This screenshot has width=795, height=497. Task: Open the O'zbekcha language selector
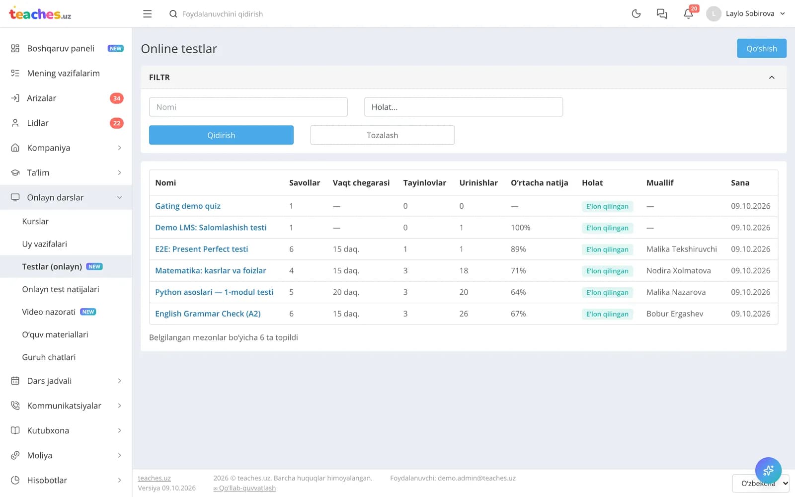tap(761, 483)
